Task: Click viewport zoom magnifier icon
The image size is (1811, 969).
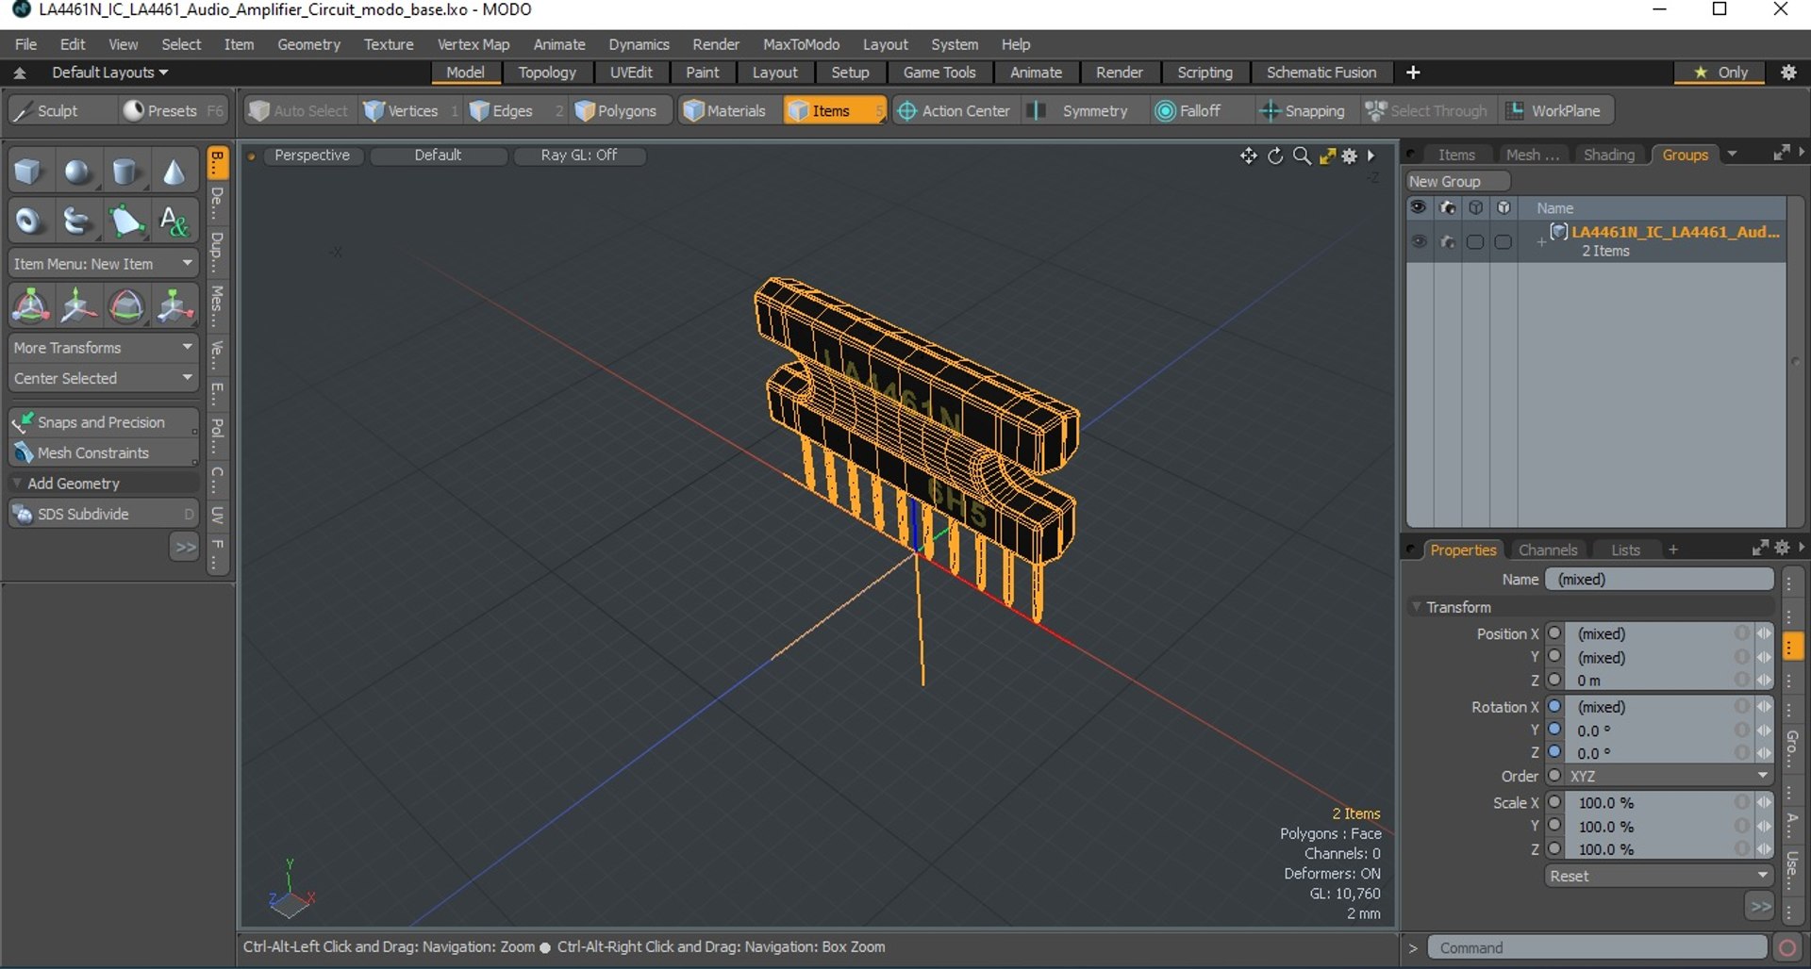Action: pos(1302,156)
